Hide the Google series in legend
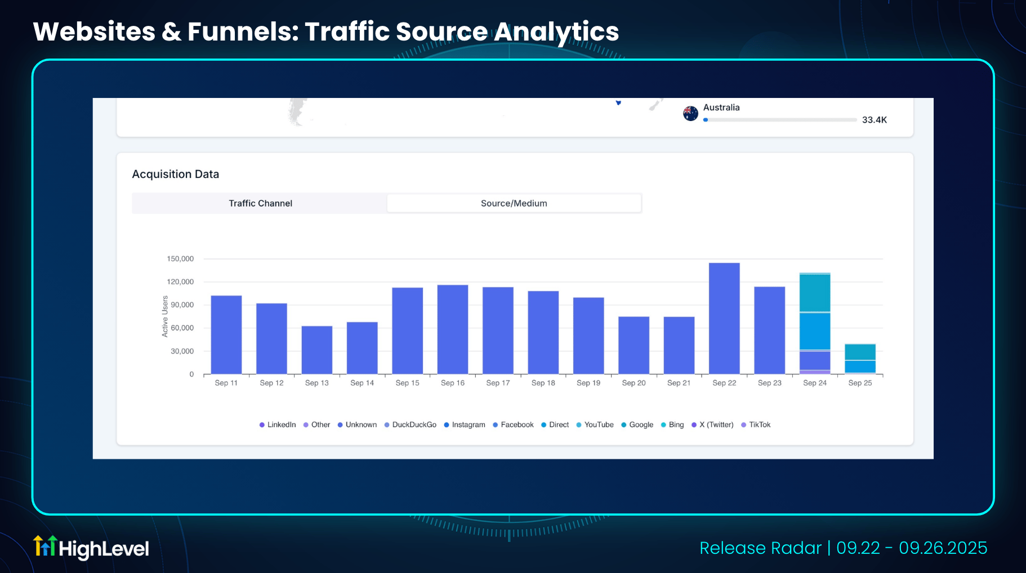This screenshot has height=573, width=1026. [x=637, y=425]
